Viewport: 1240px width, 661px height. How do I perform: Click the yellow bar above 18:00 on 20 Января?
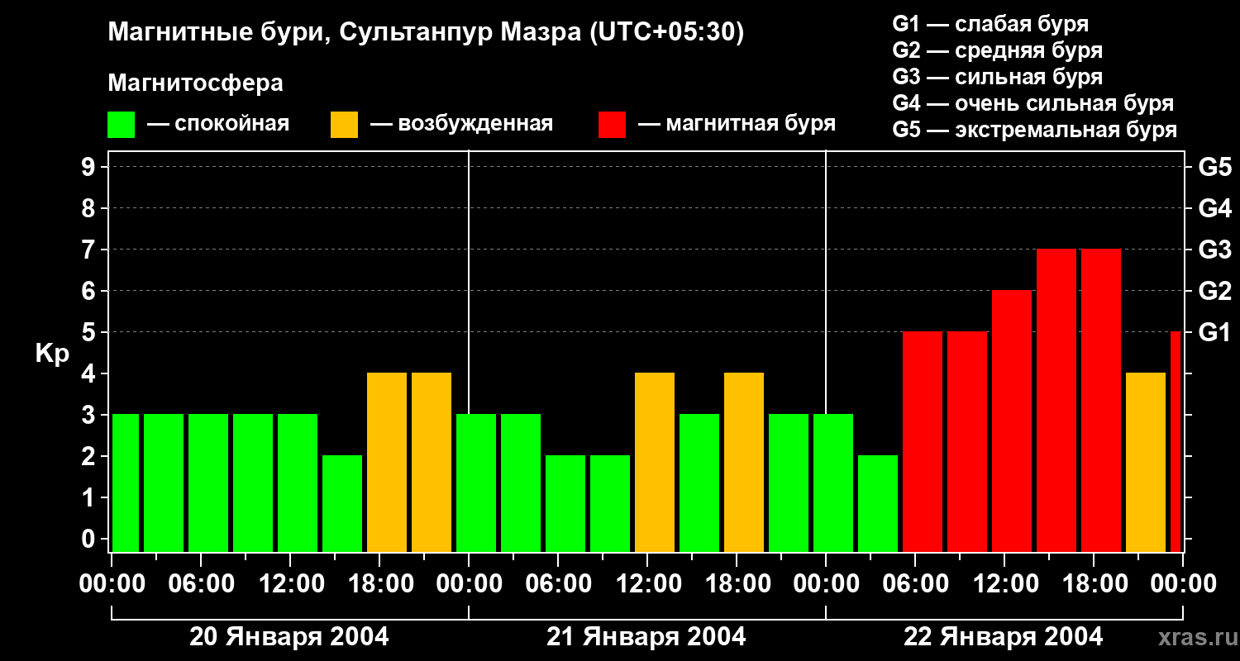387,463
